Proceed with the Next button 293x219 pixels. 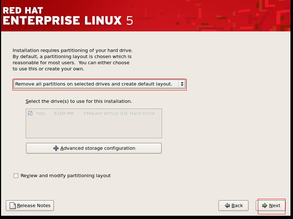coord(271,206)
